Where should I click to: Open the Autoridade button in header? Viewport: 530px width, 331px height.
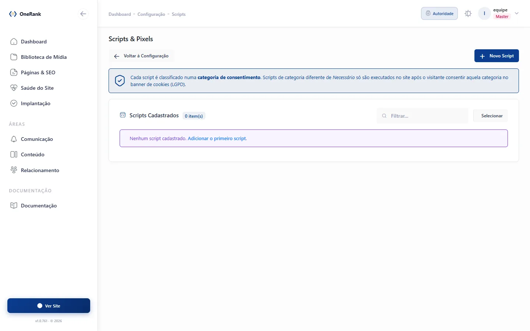pos(439,14)
